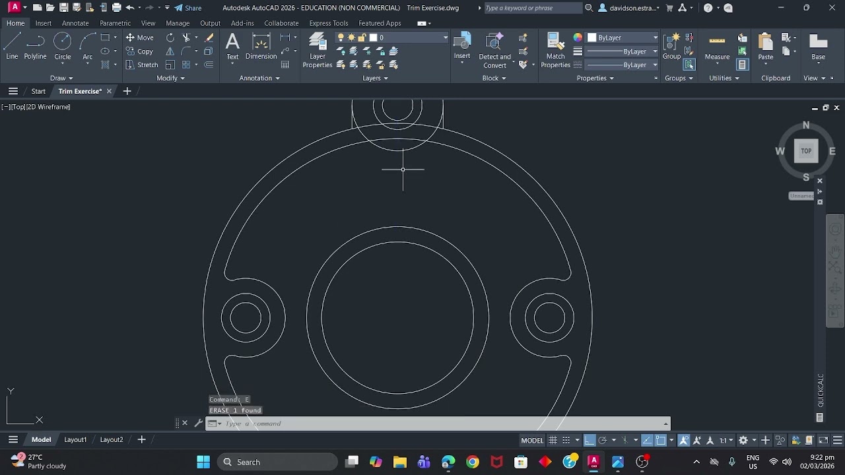Open the annotation scale 1:1 dropdown
Image resolution: width=845 pixels, height=475 pixels.
coord(726,440)
